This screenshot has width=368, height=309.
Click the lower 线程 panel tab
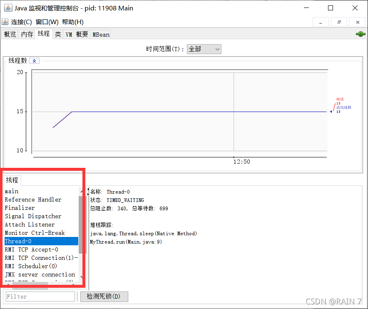click(x=12, y=180)
